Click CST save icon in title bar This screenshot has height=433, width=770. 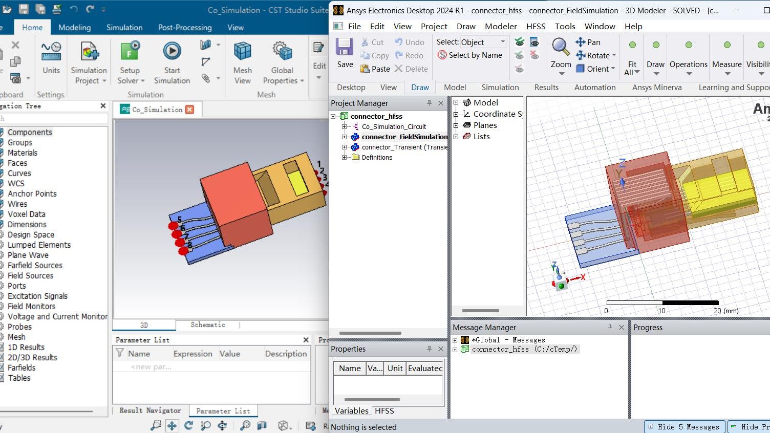(24, 9)
